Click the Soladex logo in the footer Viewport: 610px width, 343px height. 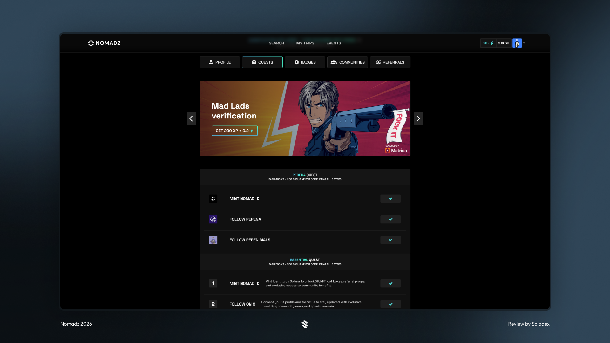[x=305, y=324]
